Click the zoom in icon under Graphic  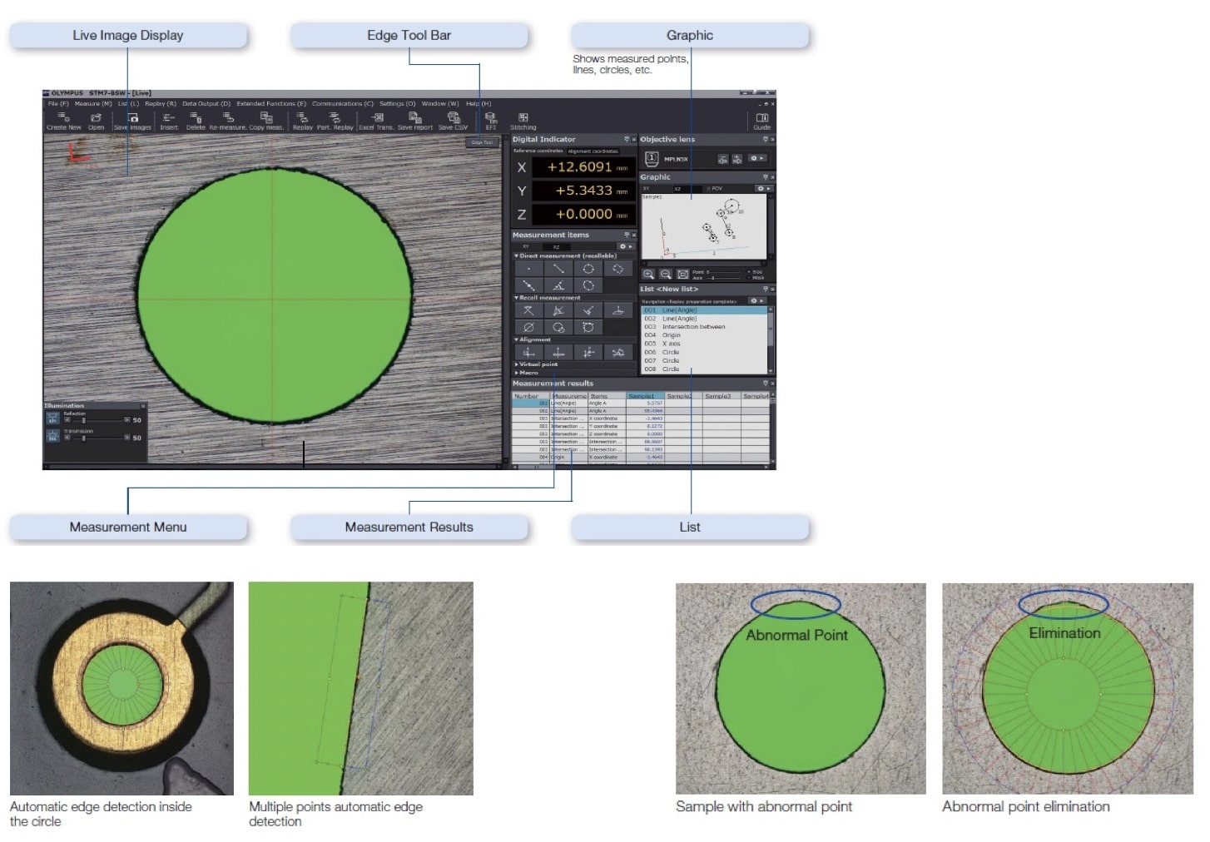648,275
